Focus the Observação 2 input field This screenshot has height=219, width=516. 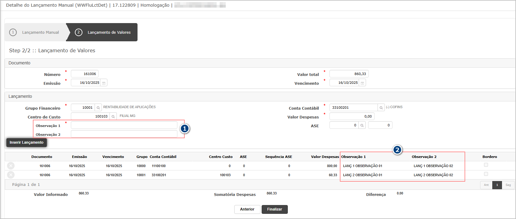(124, 134)
